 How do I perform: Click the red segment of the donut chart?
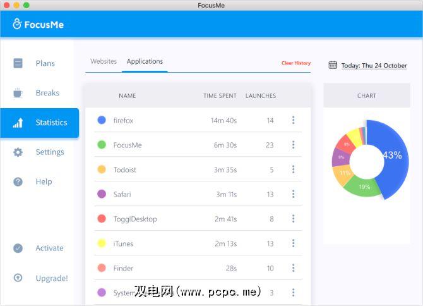pyautogui.click(x=347, y=145)
